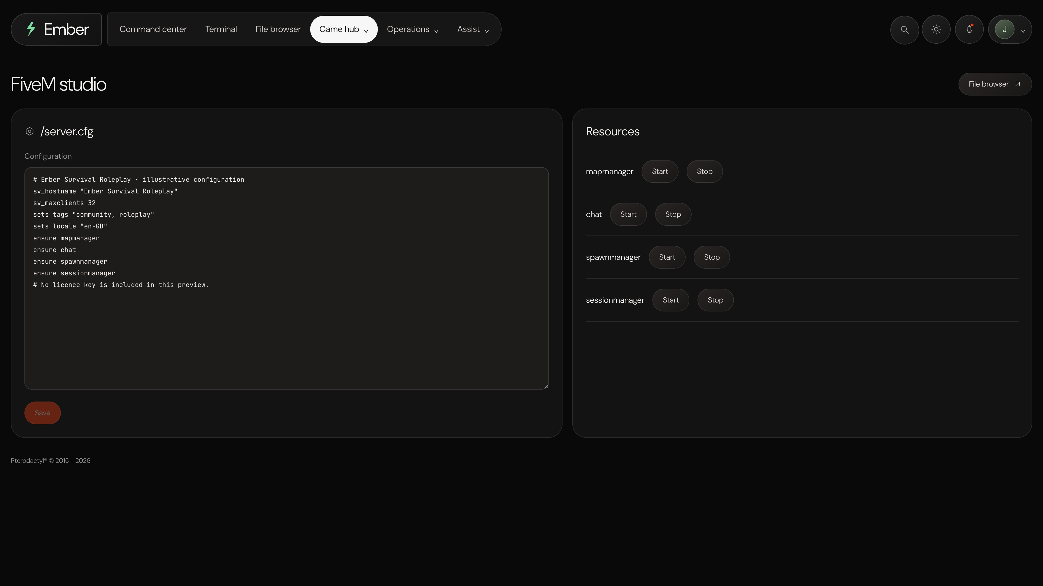Click the sets tags config line
Viewport: 1043px width, 586px height.
[93, 215]
